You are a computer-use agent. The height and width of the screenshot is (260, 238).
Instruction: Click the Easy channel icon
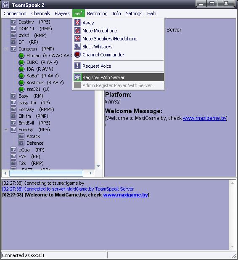click(13, 96)
